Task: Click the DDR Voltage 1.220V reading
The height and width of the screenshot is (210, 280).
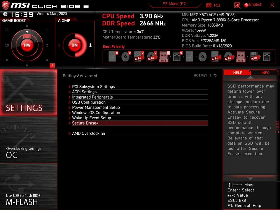Action: (x=200, y=36)
